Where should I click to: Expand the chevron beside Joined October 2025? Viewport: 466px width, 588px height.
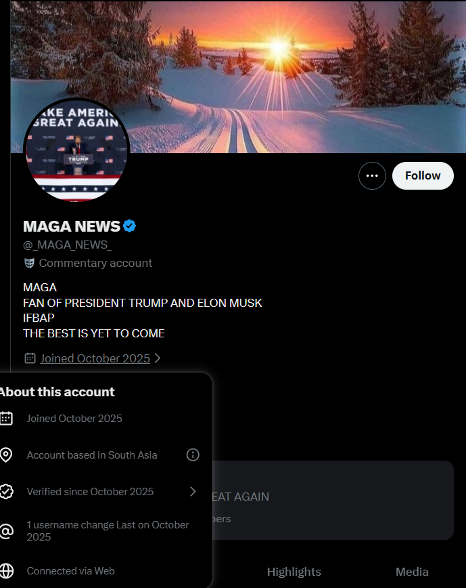[158, 358]
